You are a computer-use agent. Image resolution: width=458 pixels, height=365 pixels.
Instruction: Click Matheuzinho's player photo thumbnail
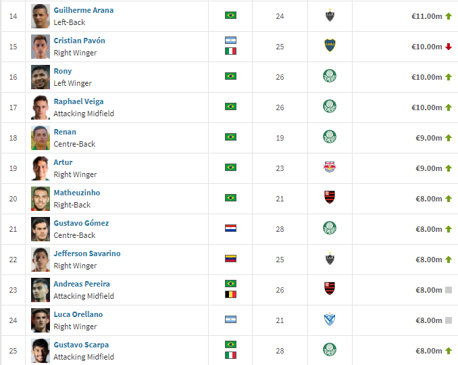[41, 199]
